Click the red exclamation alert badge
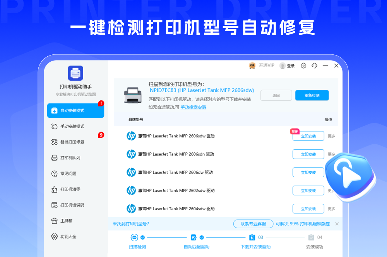Image resolution: width=387 pixels, height=257 pixels. coord(101,103)
